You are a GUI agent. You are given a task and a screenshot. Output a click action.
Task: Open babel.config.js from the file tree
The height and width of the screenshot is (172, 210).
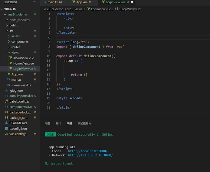[x=19, y=101]
